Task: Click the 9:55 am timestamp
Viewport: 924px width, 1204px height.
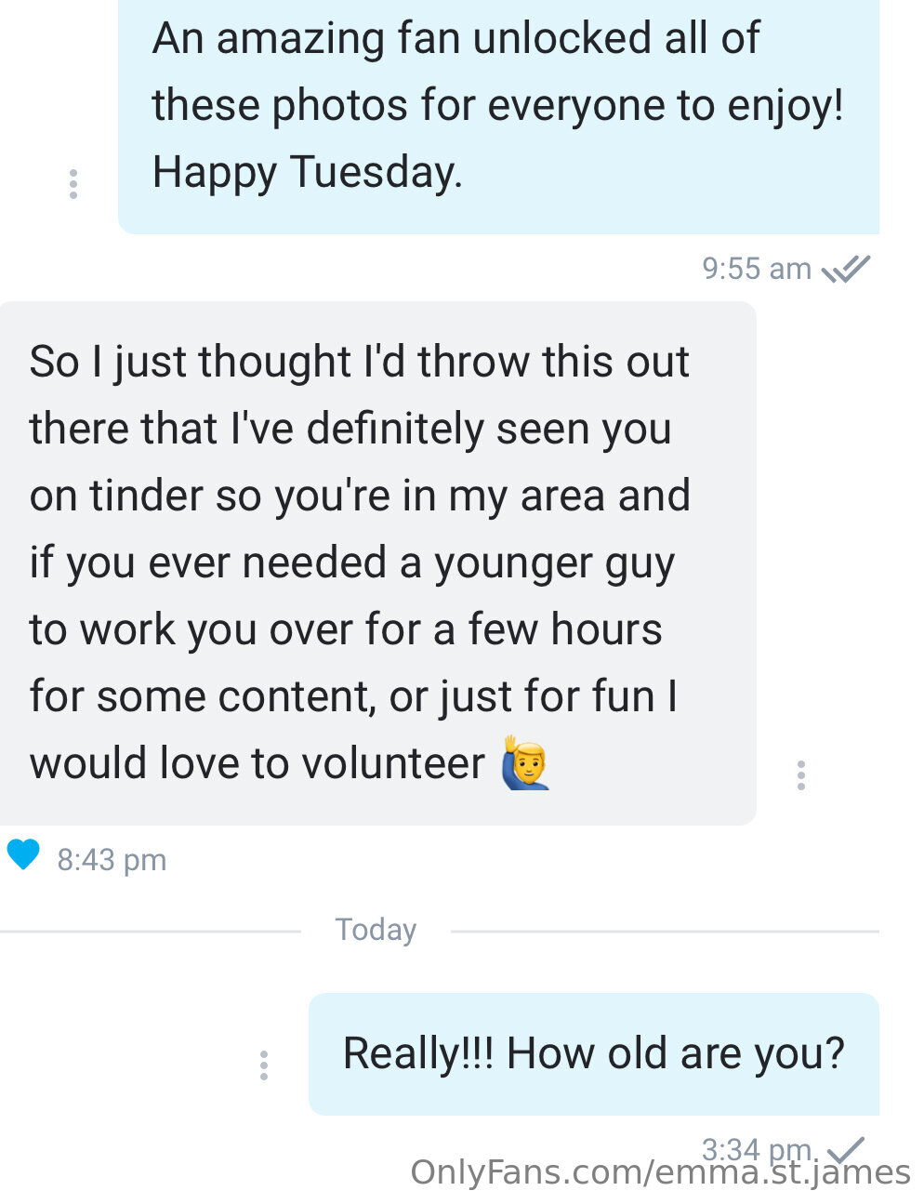Action: (756, 269)
